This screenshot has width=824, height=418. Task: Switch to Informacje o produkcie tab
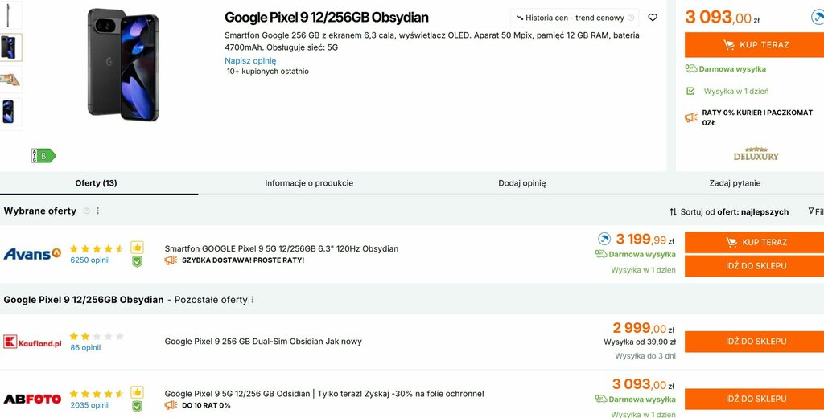309,183
